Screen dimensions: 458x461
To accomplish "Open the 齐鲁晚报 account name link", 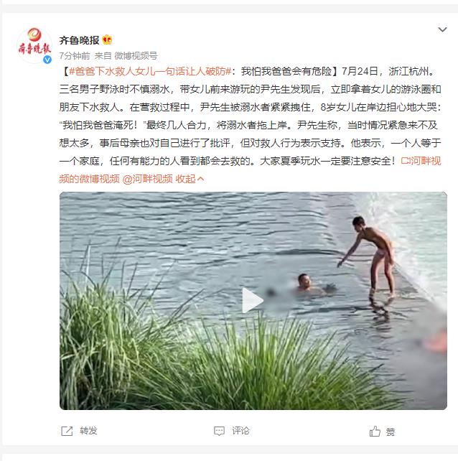I will point(79,40).
